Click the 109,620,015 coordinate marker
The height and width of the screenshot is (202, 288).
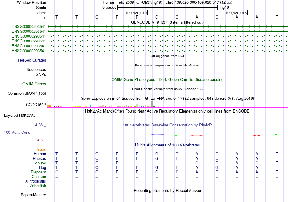tap(236, 13)
